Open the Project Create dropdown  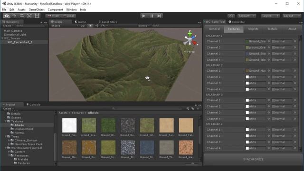coord(9,109)
